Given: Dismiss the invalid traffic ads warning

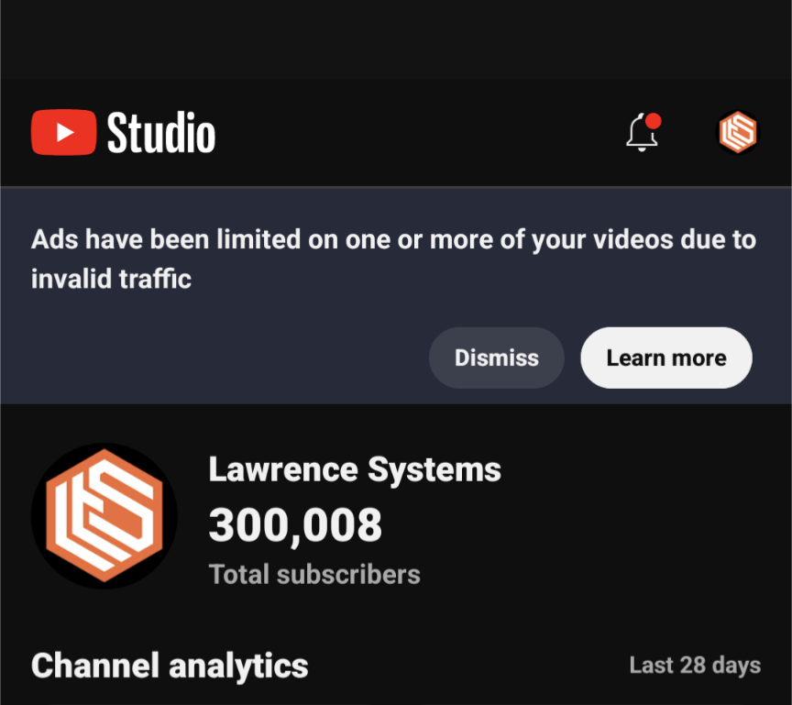Looking at the screenshot, I should tap(497, 358).
